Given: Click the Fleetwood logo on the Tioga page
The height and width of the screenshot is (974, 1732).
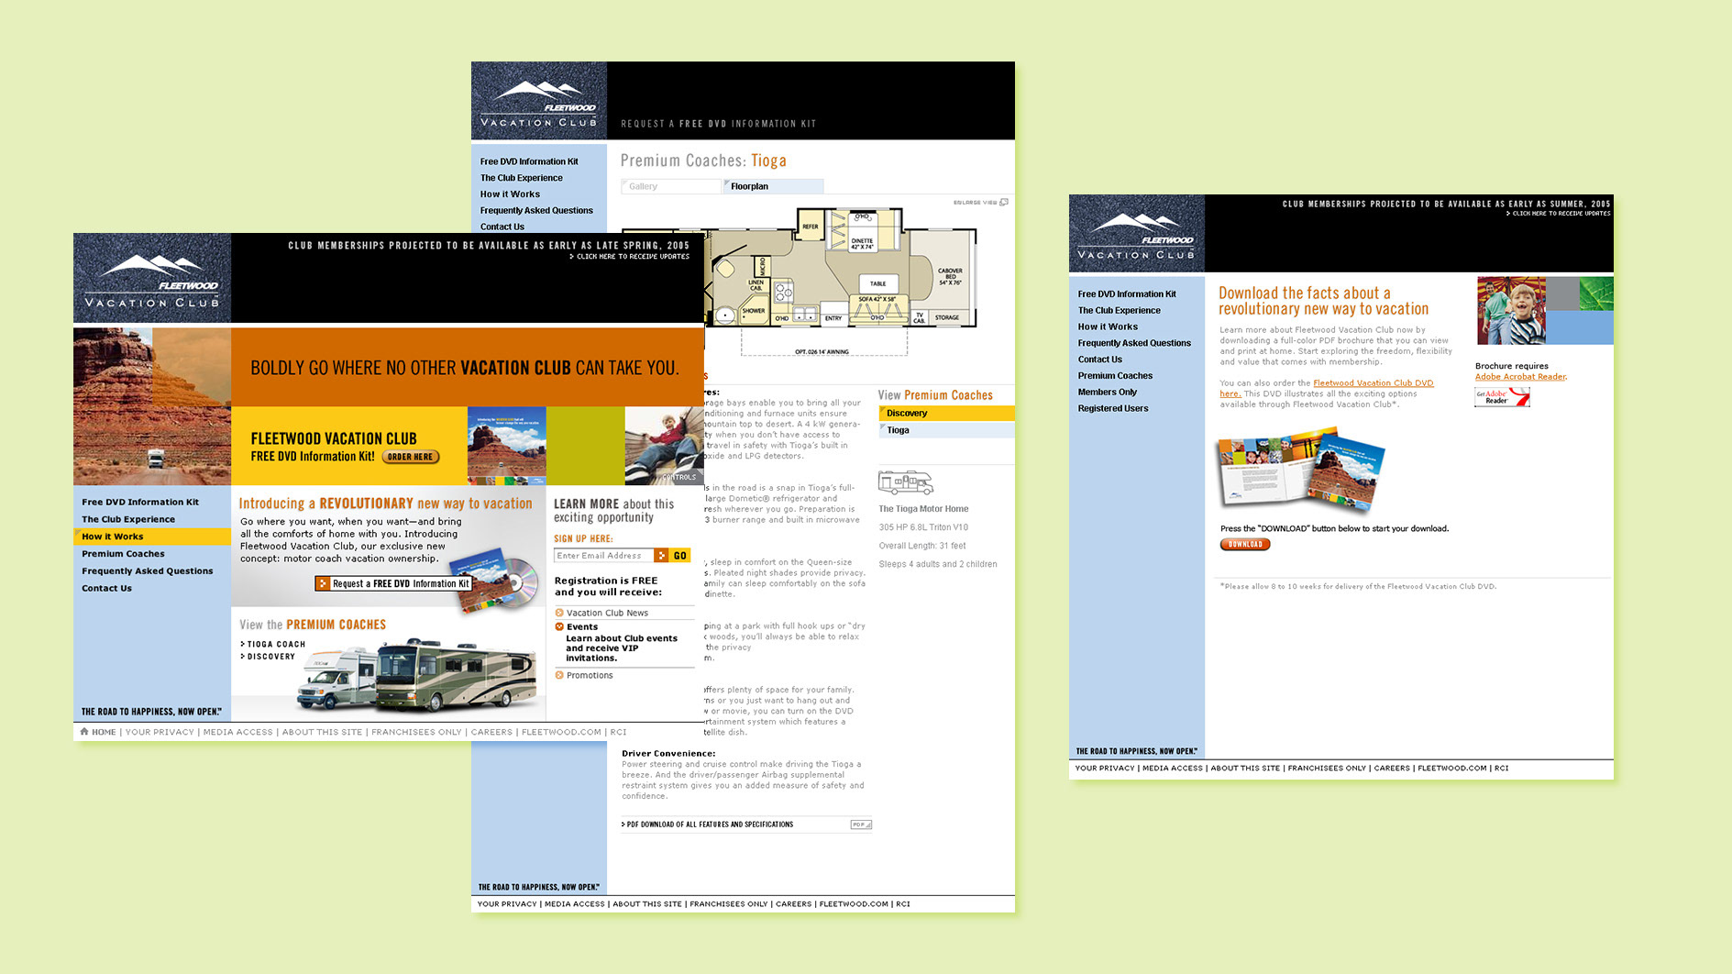Looking at the screenshot, I should (x=539, y=101).
